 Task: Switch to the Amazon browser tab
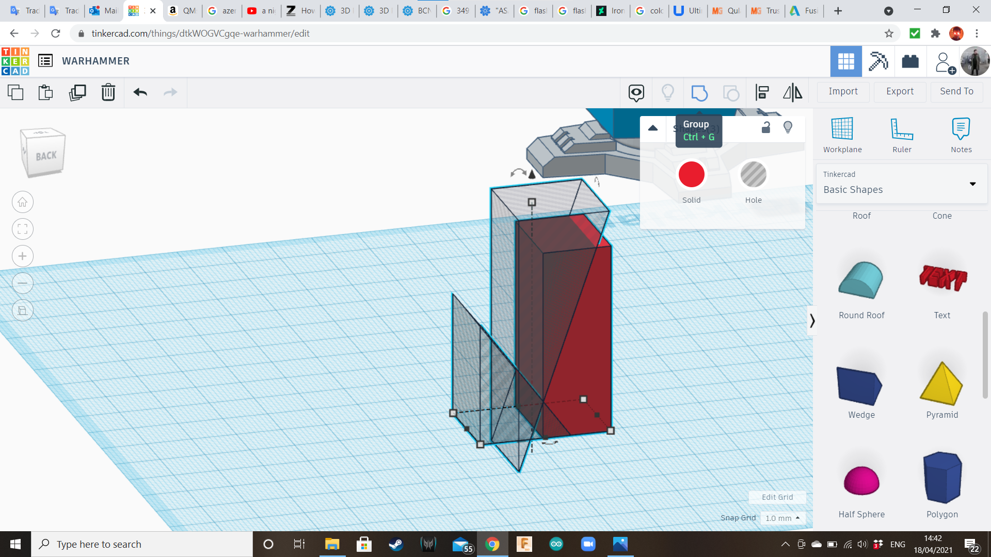pos(183,11)
